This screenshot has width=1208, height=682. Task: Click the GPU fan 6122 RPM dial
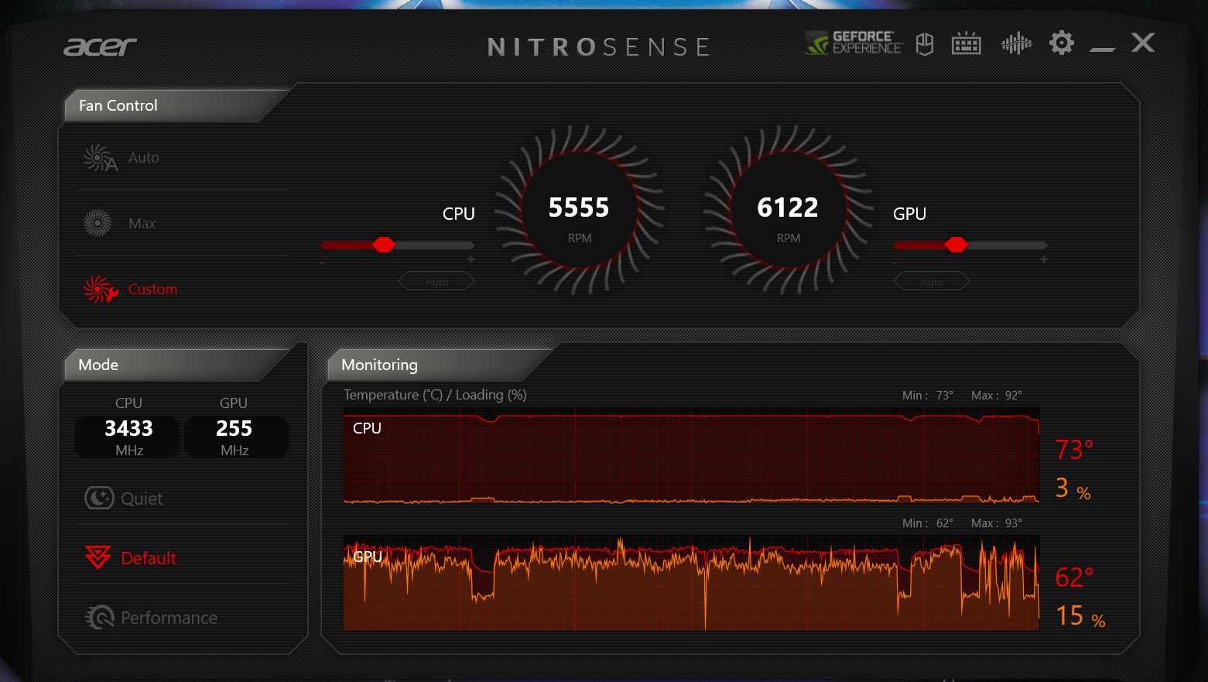[789, 209]
